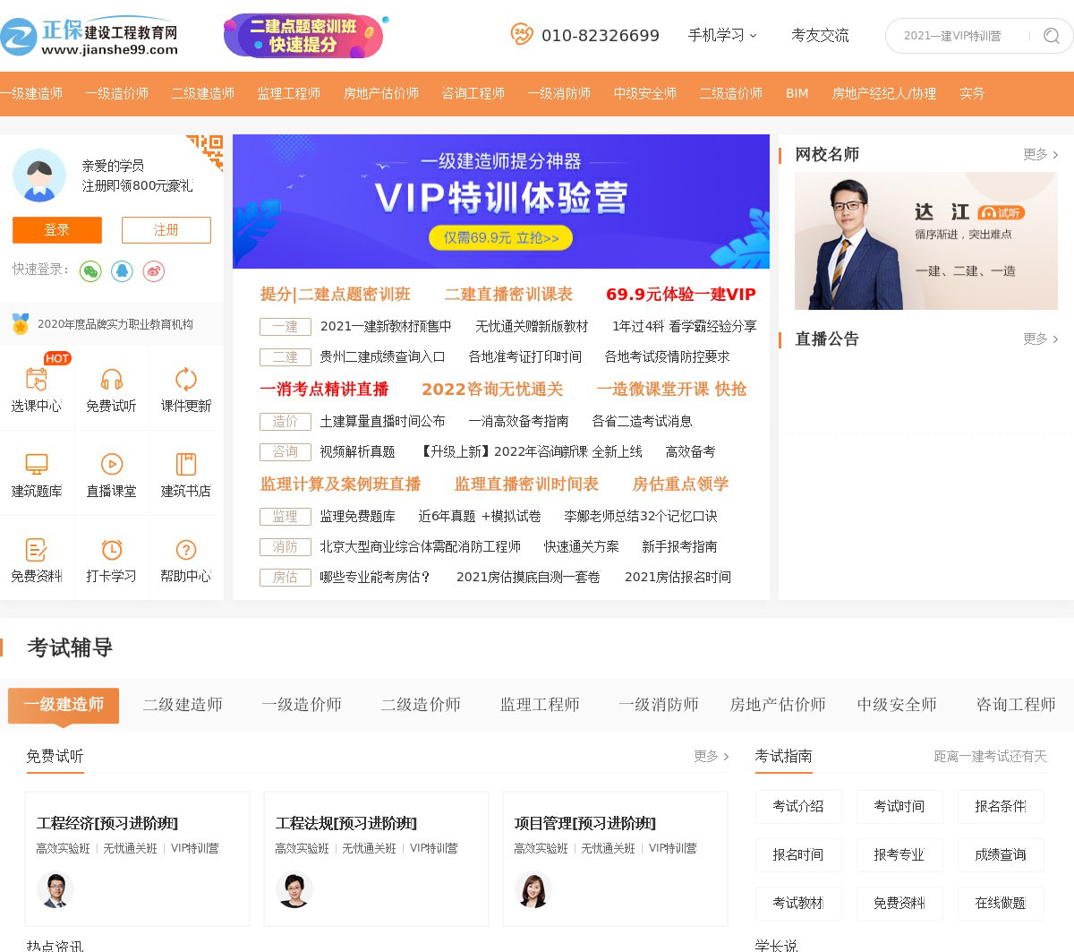Open the 工程经济[预习进阶班] course card
The image size is (1074, 952).
click(x=137, y=859)
